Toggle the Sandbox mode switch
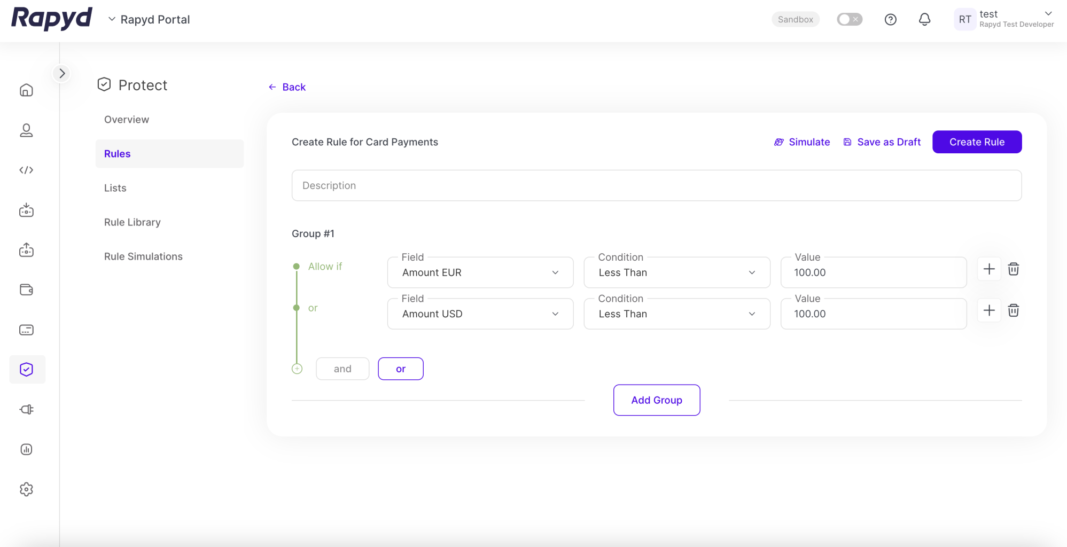Viewport: 1067px width, 547px height. pos(849,20)
